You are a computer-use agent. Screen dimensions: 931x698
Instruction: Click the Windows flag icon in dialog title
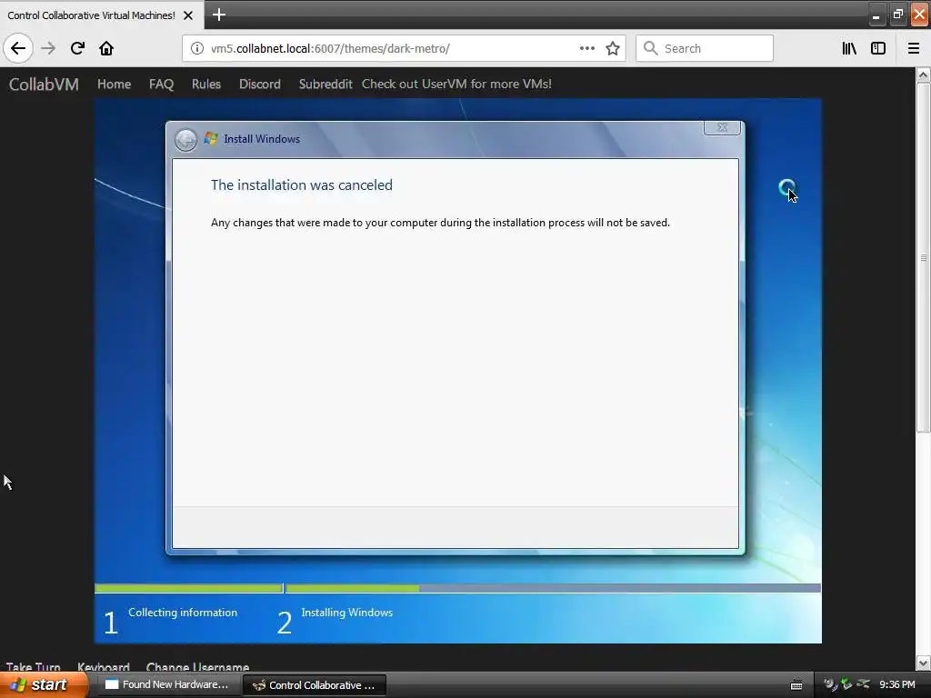211,139
